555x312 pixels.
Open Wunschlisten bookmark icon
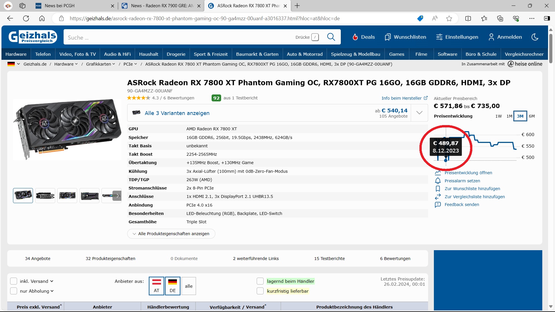click(x=388, y=37)
